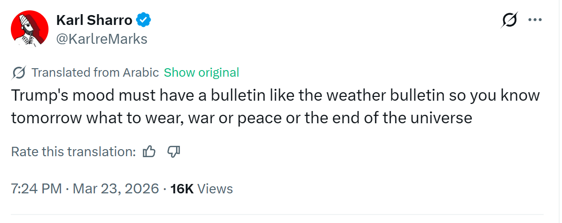
Task: Click Karl Sharro's profile avatar
Action: pos(30,29)
